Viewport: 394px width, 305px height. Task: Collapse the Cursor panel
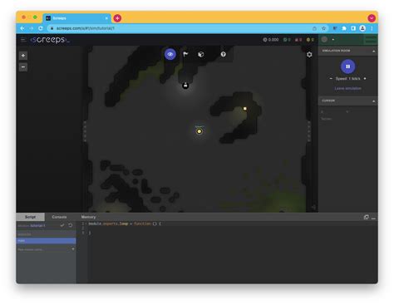click(373, 101)
